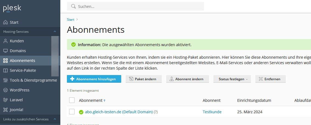
Task: Check the box for abo.gleich-testen.de
Action: [72, 112]
